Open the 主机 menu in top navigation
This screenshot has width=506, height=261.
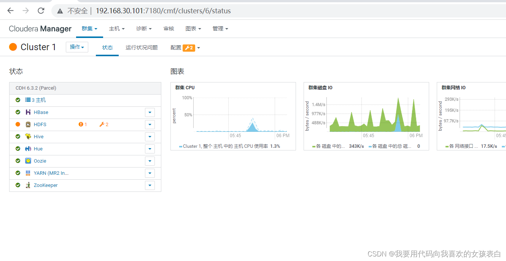(116, 29)
